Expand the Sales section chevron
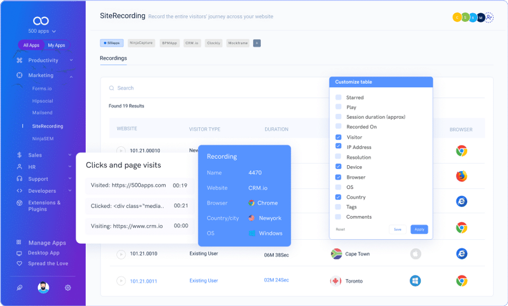Viewport: 508px width, 306px height. coord(70,155)
